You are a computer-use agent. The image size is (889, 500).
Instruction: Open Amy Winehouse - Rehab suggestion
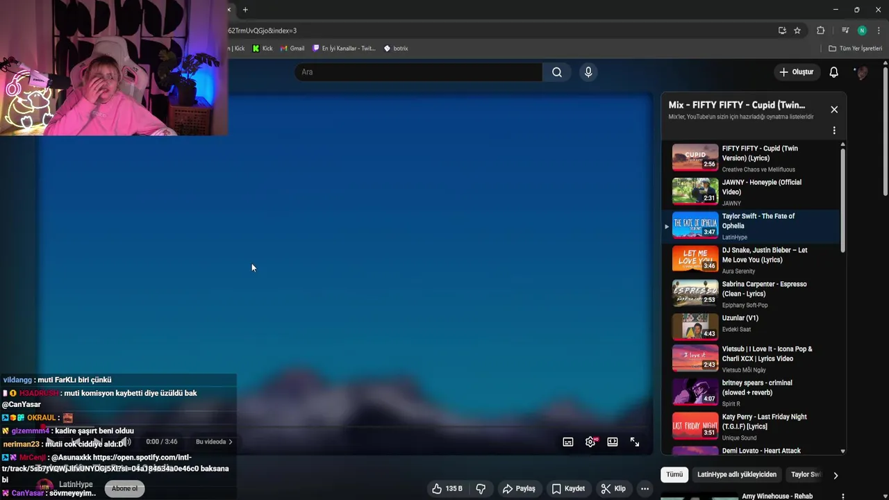(x=776, y=497)
